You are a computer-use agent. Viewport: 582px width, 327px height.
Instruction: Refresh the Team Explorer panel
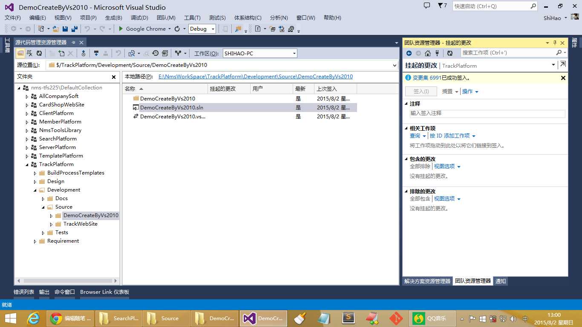tap(450, 53)
